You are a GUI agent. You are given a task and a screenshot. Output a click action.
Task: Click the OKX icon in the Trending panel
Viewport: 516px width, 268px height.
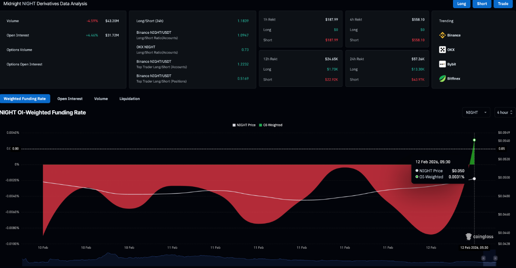[442, 50]
